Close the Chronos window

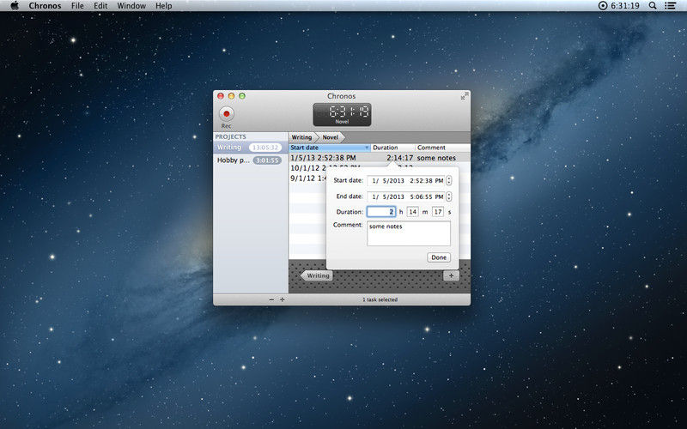[221, 96]
